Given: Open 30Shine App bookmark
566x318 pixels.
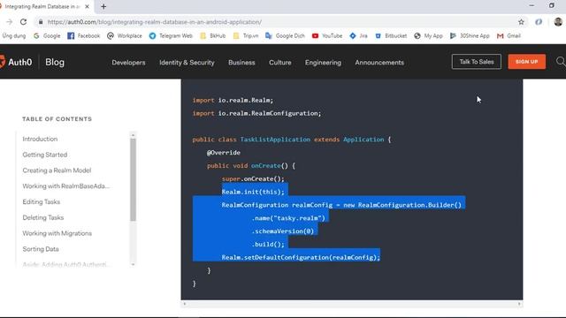Looking at the screenshot, I should pos(470,35).
